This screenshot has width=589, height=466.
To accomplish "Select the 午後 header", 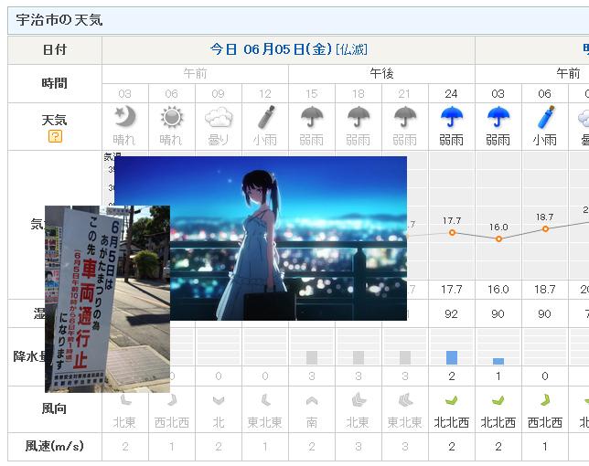I will coord(381,73).
